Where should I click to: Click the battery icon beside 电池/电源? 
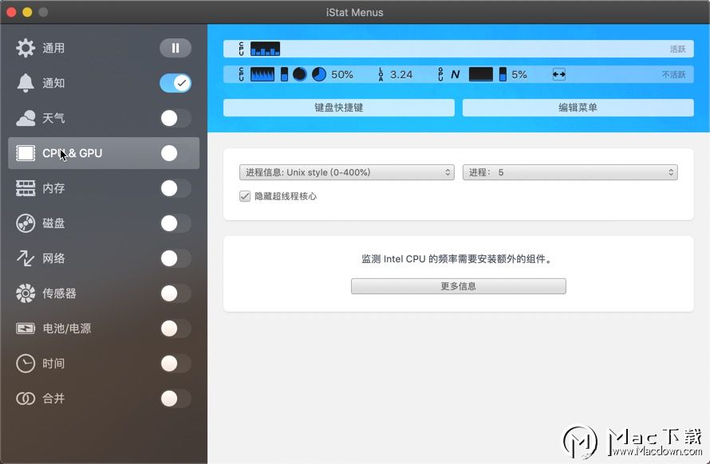[26, 328]
